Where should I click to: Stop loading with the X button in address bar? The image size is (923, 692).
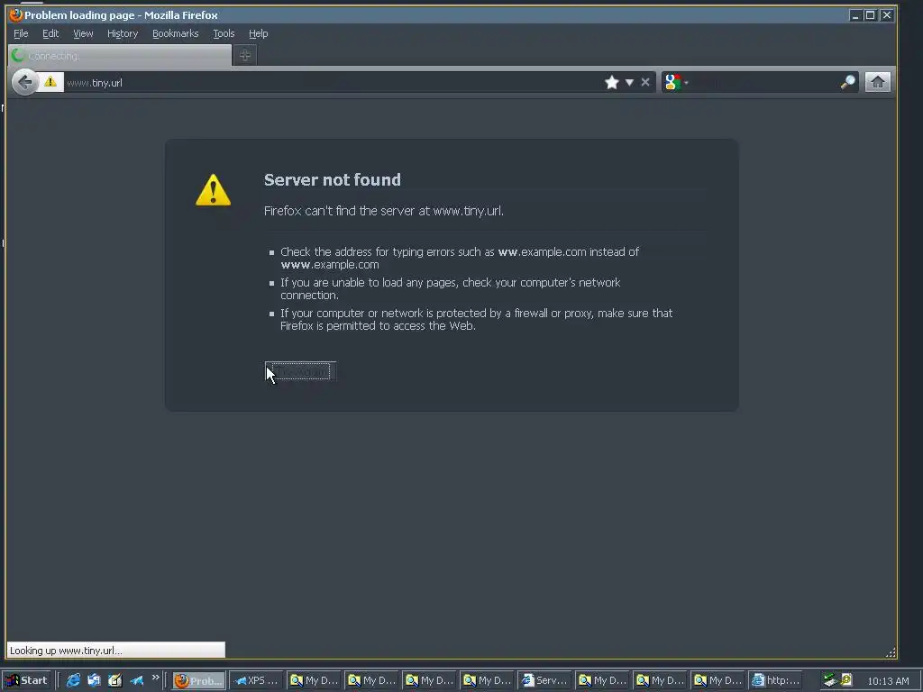645,82
